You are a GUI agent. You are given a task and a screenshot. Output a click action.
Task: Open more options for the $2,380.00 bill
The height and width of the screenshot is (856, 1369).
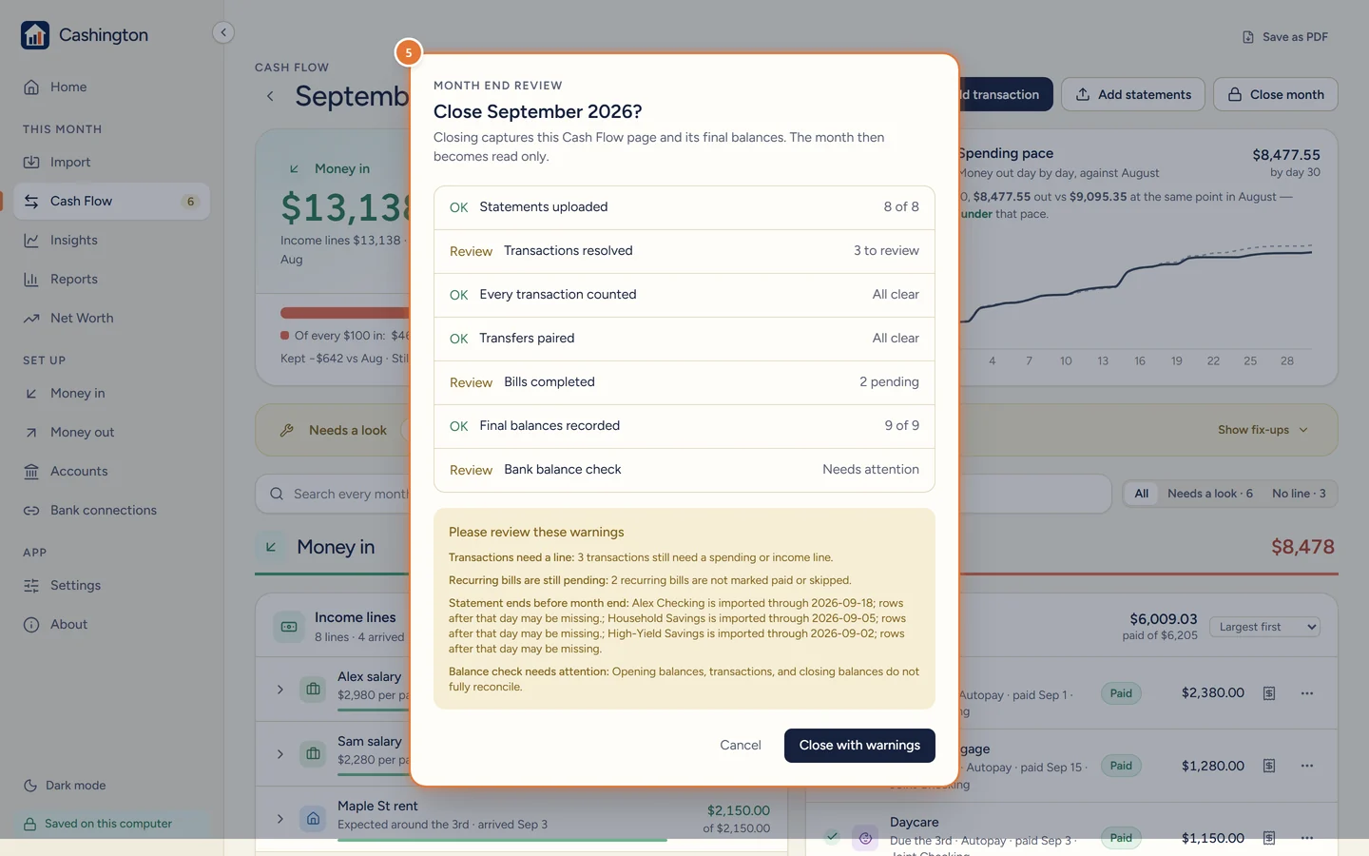point(1307,693)
